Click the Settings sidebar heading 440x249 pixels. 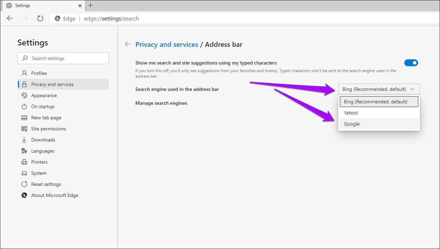tap(33, 43)
